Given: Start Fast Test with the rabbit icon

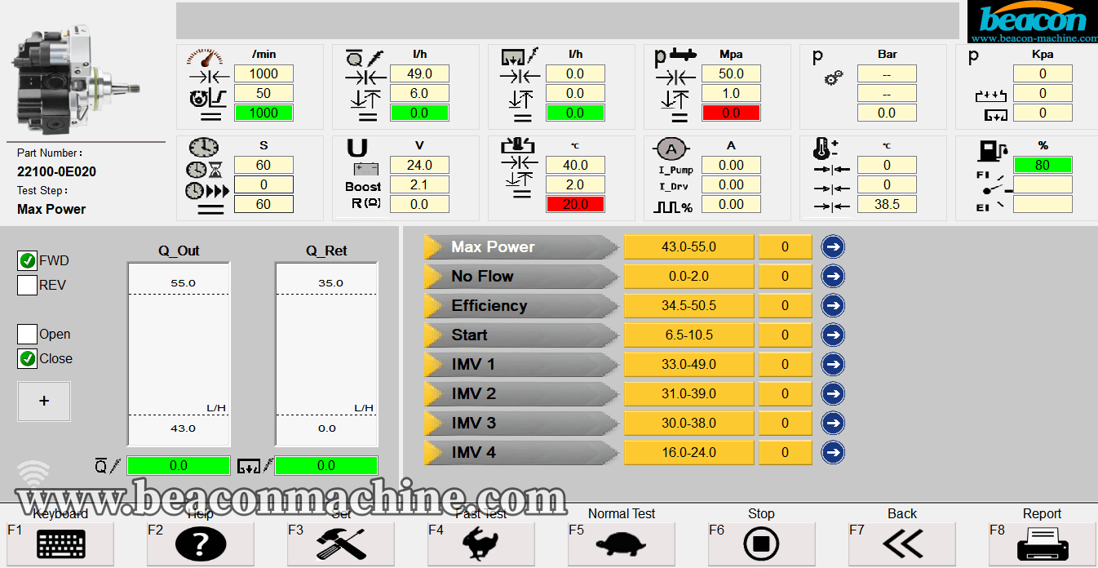Looking at the screenshot, I should point(481,543).
